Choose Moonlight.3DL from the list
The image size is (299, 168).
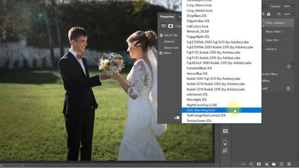tap(221, 99)
